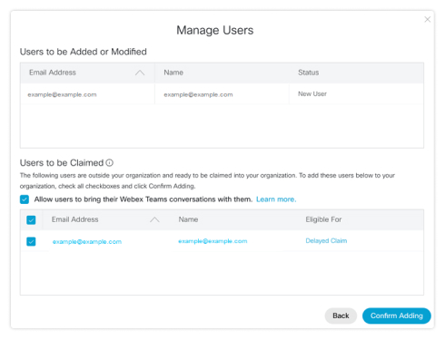
Task: Uncheck the example@example.com row checkbox
Action: [31, 241]
